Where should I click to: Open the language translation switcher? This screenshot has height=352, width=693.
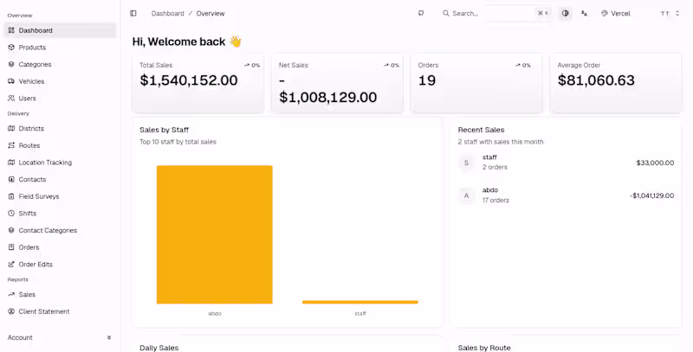tap(584, 13)
